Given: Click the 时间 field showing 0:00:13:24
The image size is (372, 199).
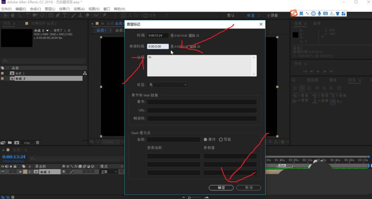Looking at the screenshot, I should pos(158,36).
